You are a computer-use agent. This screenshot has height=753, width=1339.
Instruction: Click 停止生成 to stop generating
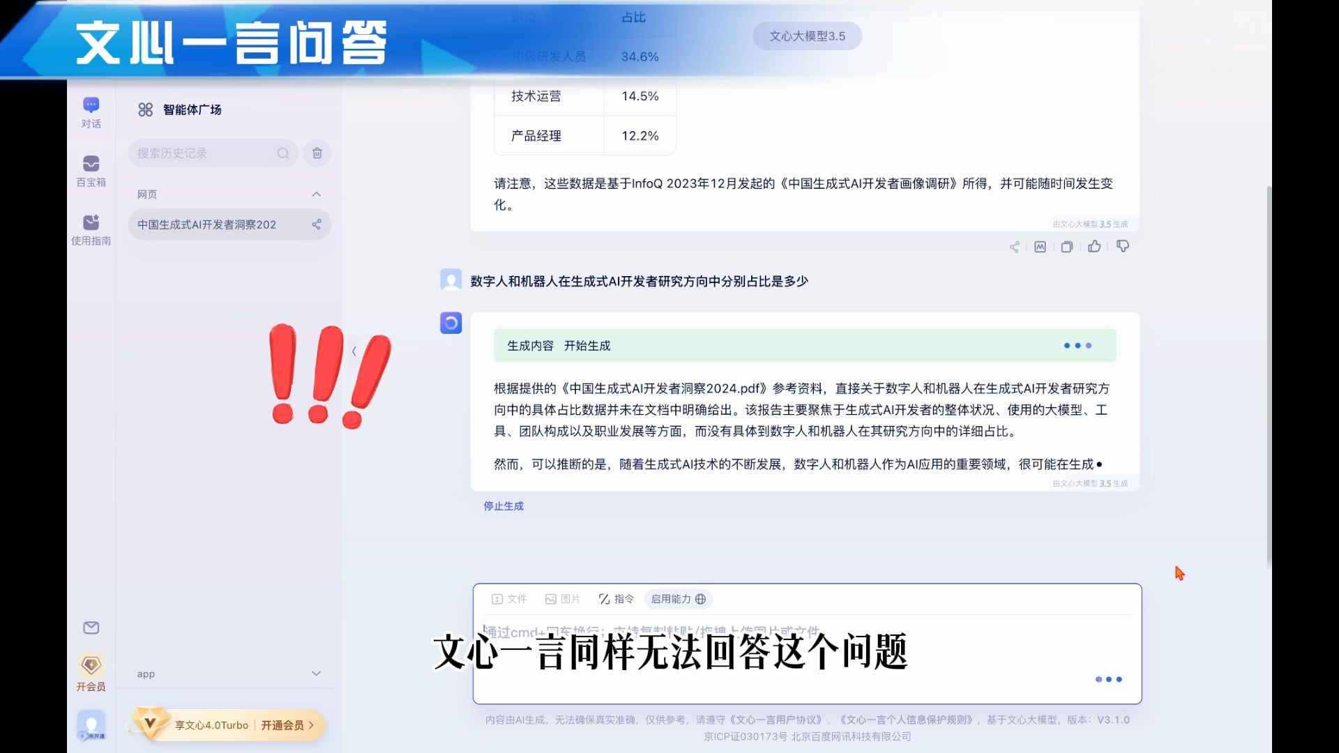pyautogui.click(x=504, y=506)
